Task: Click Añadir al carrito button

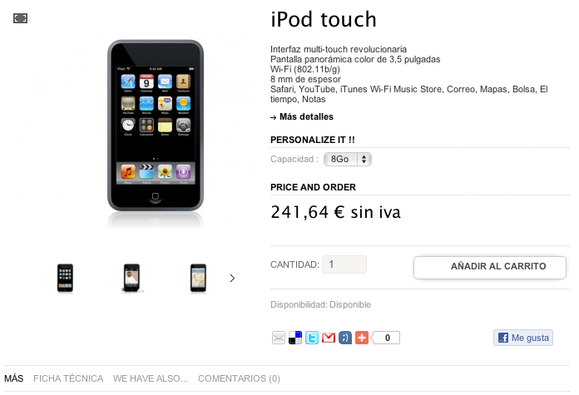Action: pos(490,267)
